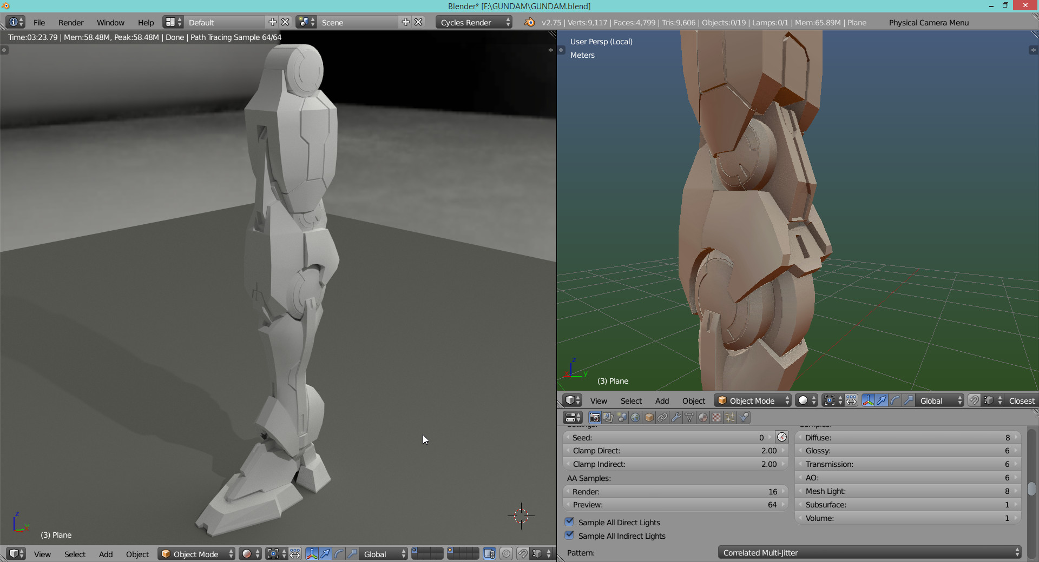
Task: Open the Cycles Render engine dropdown
Action: (474, 22)
